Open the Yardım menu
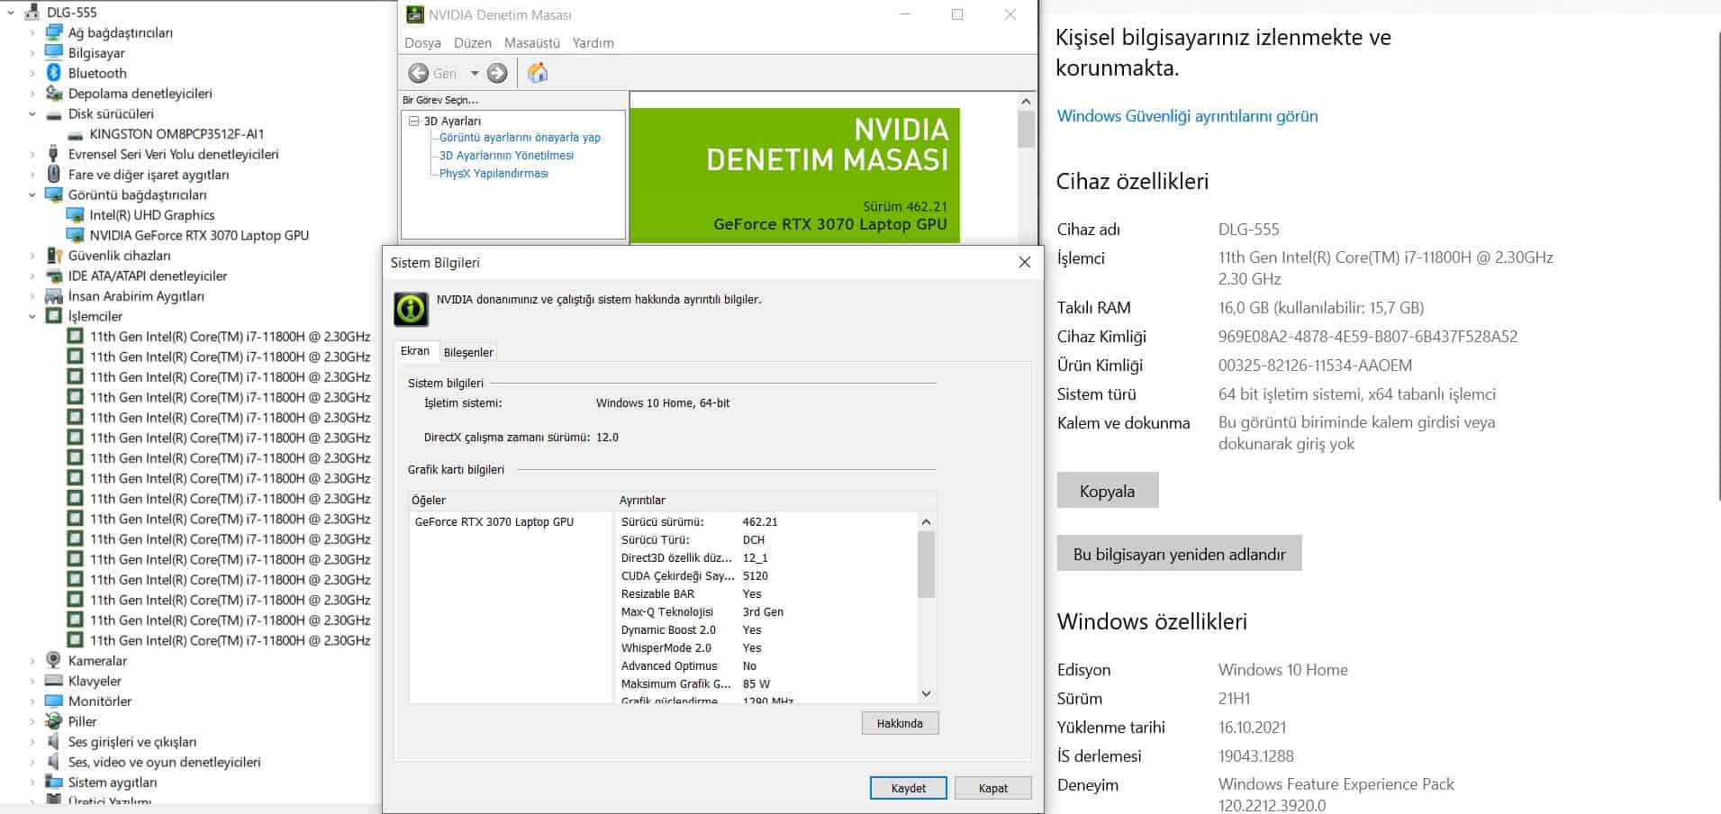The image size is (1721, 814). tap(593, 42)
